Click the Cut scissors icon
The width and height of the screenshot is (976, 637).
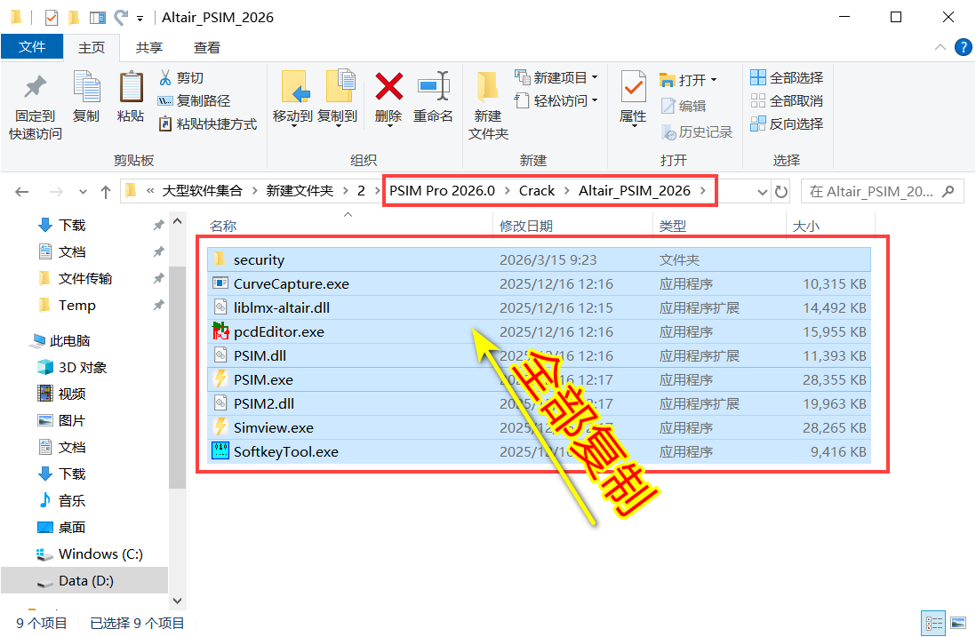165,78
